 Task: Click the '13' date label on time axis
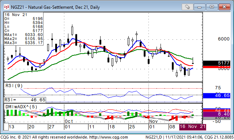coord(11,127)
